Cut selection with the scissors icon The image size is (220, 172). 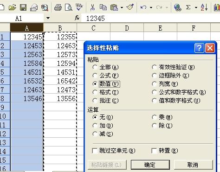point(92,7)
